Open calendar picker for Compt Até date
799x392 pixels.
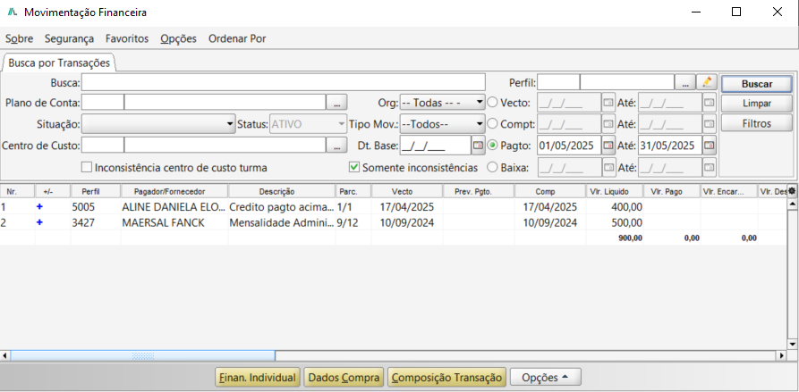click(x=710, y=124)
